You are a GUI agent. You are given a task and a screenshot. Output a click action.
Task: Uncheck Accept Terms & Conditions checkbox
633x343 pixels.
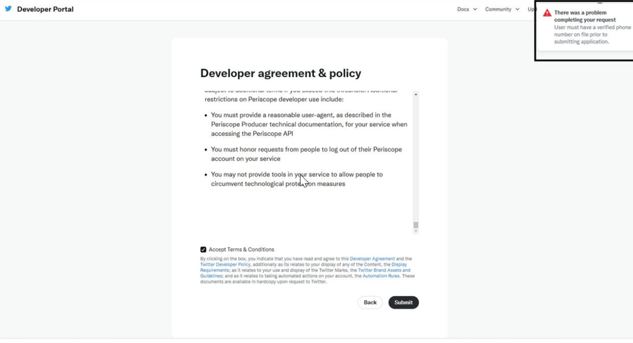click(203, 250)
